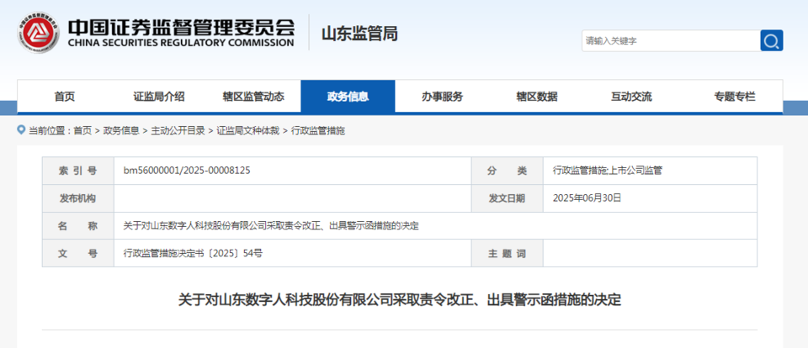Open the 辖区数据 navigation tab

[536, 97]
